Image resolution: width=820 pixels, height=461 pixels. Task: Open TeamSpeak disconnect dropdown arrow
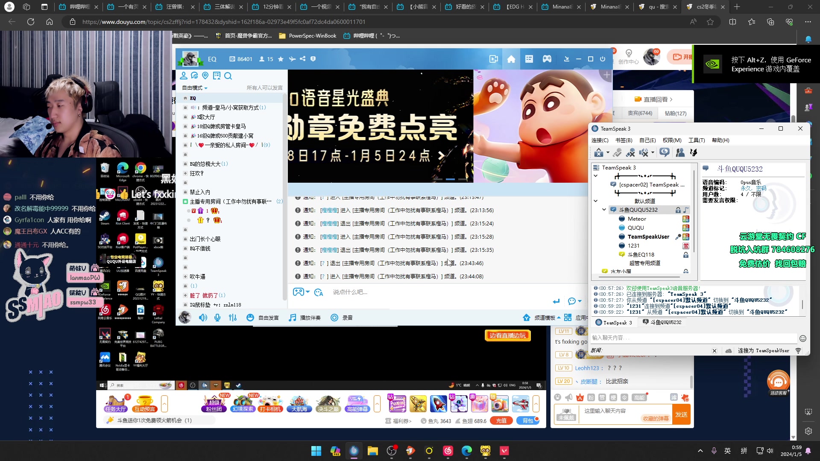click(608, 153)
